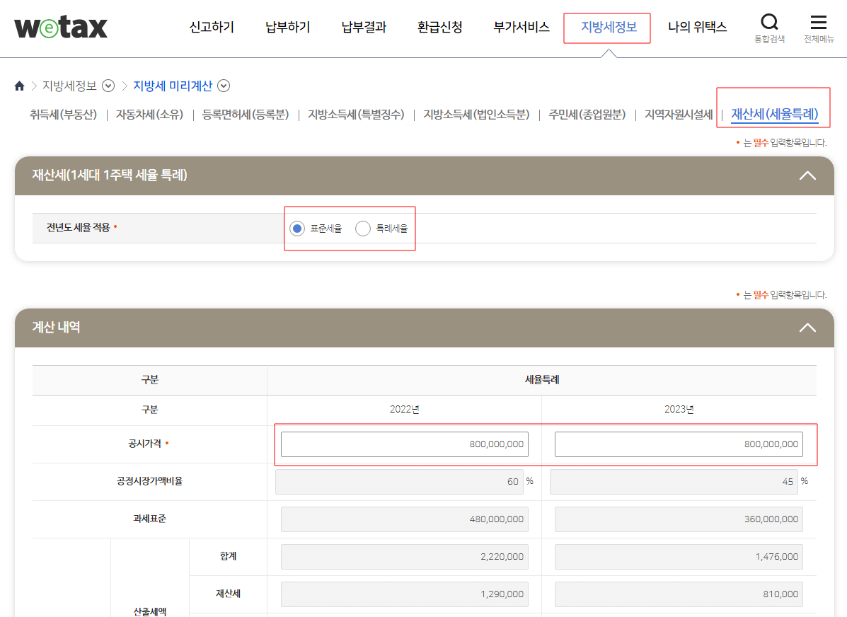Screen dimensions: 847x617
Task: Click the 산출세액 row label
Action: [x=149, y=611]
